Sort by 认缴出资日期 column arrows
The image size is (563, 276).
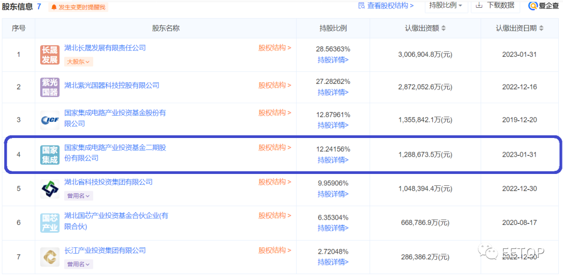[542, 28]
